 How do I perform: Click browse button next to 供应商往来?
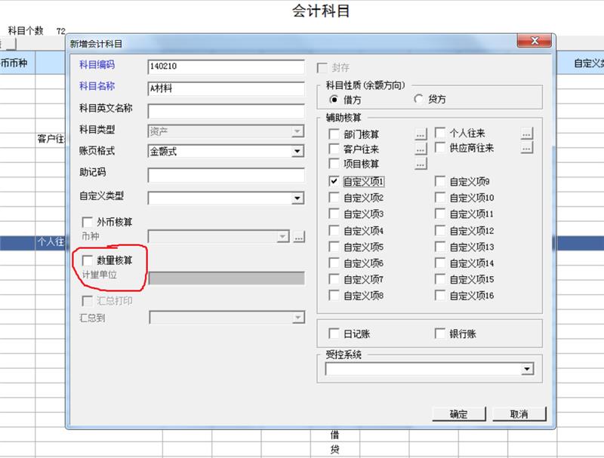pos(527,149)
